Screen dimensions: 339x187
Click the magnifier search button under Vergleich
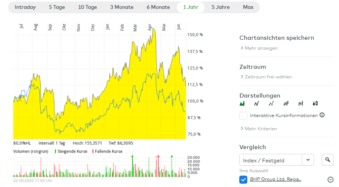(x=328, y=160)
